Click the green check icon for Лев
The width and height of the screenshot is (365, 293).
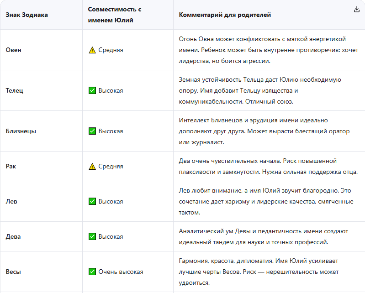coord(92,201)
